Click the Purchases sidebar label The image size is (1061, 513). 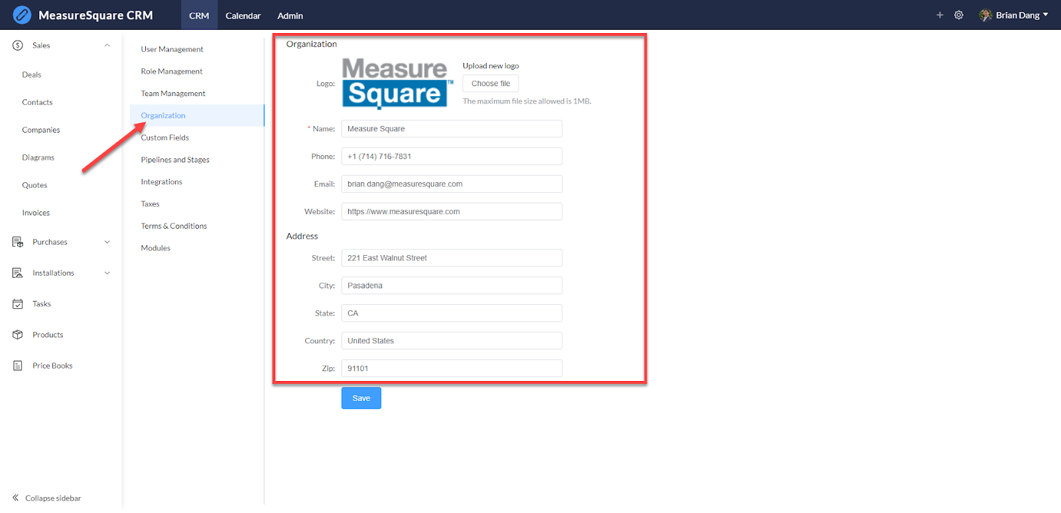pos(50,242)
